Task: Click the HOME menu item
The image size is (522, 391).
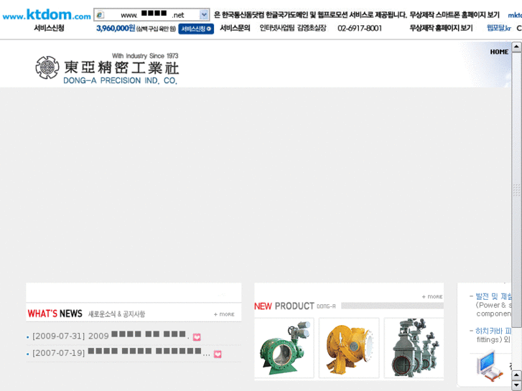Action: [x=499, y=52]
